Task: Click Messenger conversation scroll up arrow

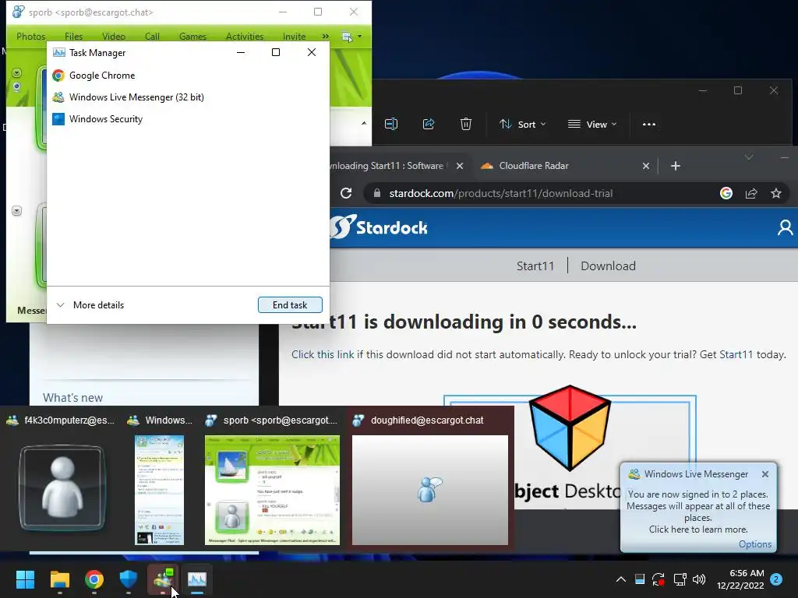Action: tap(364, 124)
